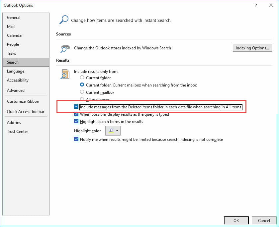Click the Cancel button
The width and height of the screenshot is (279, 227).
pos(264,220)
